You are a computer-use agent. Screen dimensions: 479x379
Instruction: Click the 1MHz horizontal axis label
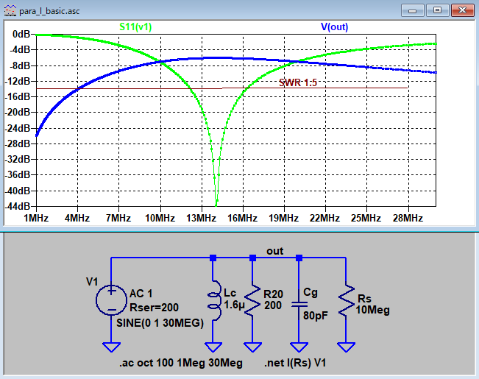[36, 219]
